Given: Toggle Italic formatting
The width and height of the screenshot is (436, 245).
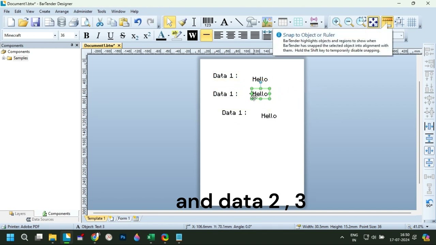Looking at the screenshot, I should [x=98, y=35].
